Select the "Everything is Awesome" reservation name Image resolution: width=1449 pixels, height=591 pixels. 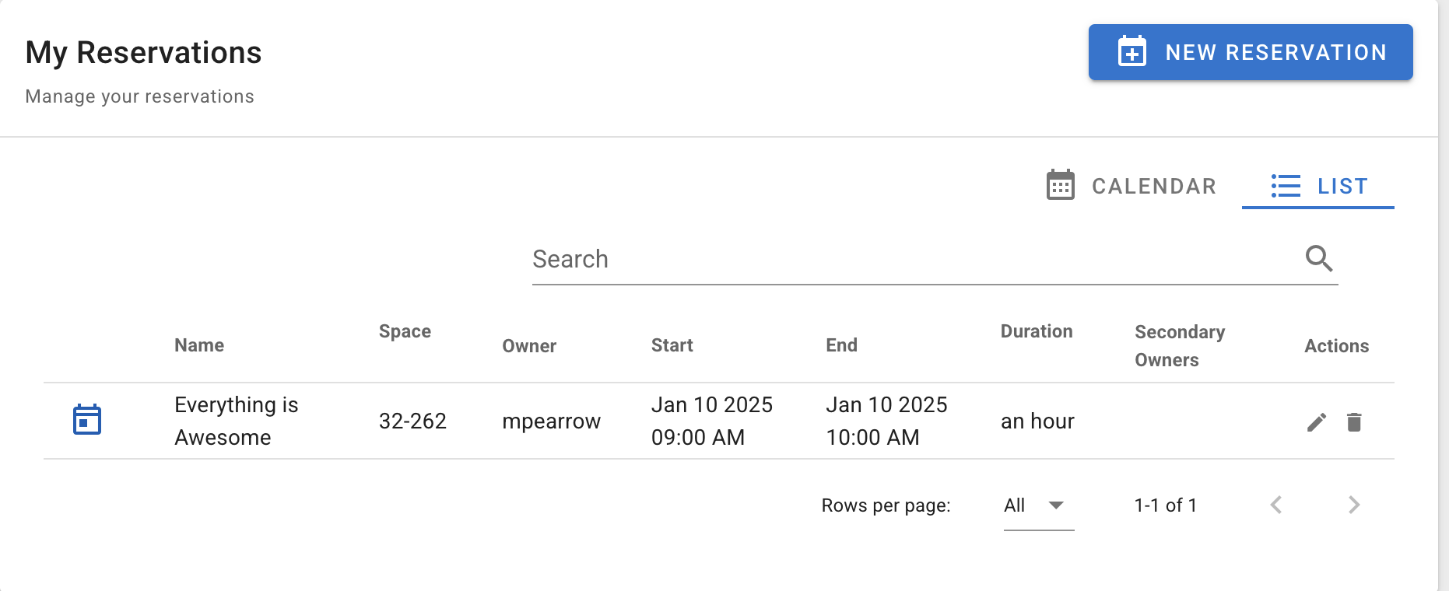236,421
